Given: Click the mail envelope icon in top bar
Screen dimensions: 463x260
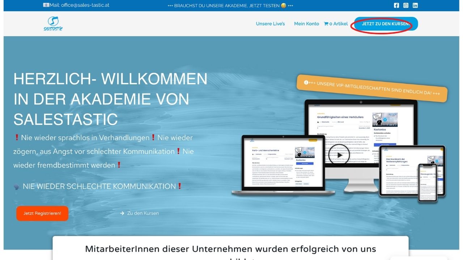Looking at the screenshot, I should pos(46,5).
